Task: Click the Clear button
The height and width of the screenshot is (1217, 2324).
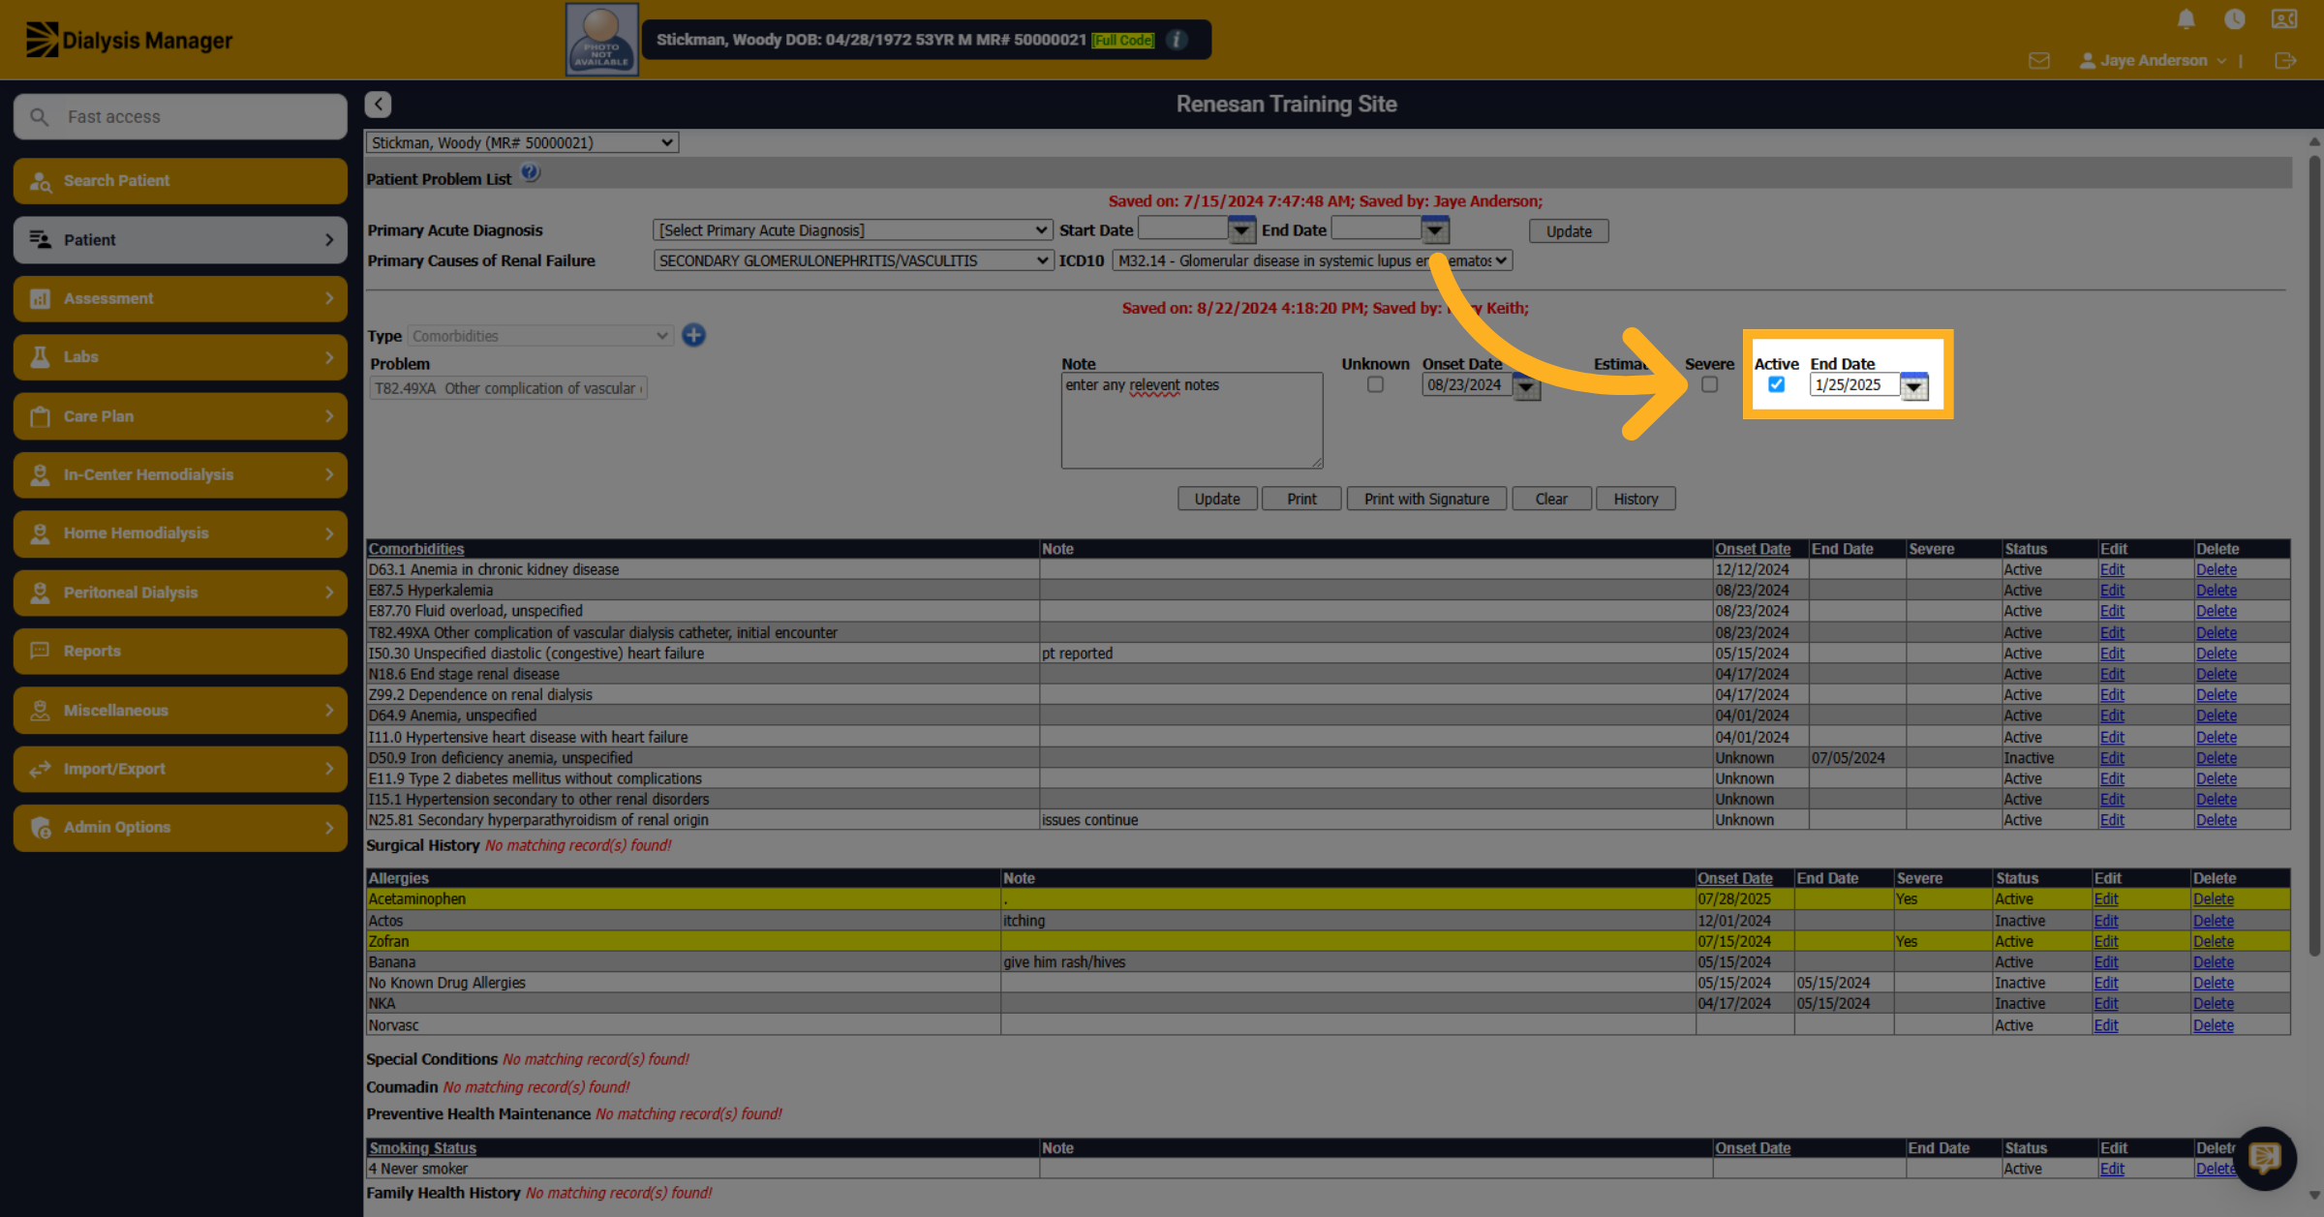Action: 1551,499
